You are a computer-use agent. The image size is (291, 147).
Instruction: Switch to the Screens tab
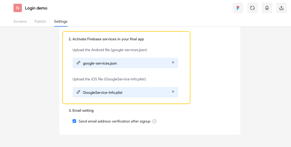(x=20, y=21)
